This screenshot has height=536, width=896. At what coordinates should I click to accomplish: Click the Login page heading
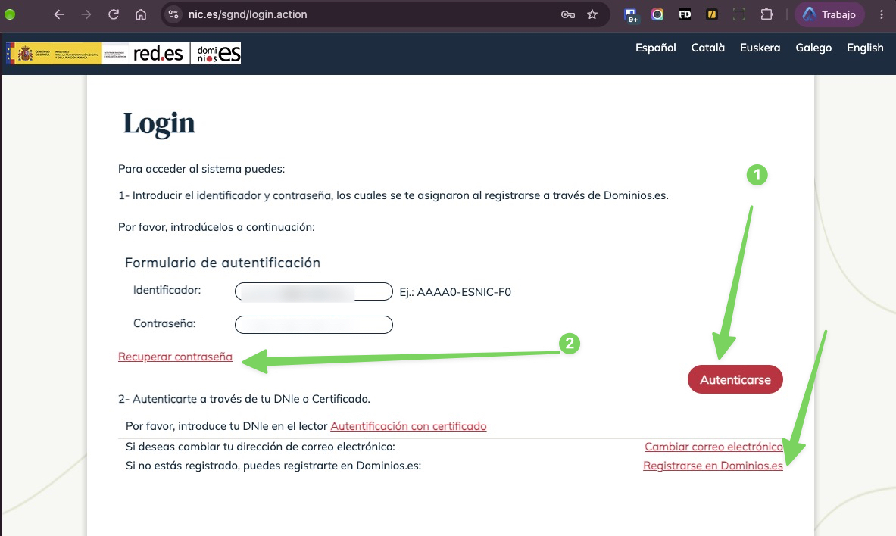[159, 124]
